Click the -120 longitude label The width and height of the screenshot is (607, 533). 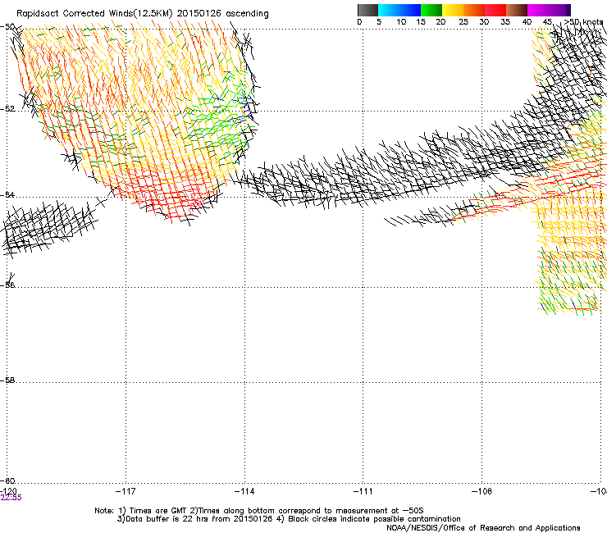pos(8,491)
